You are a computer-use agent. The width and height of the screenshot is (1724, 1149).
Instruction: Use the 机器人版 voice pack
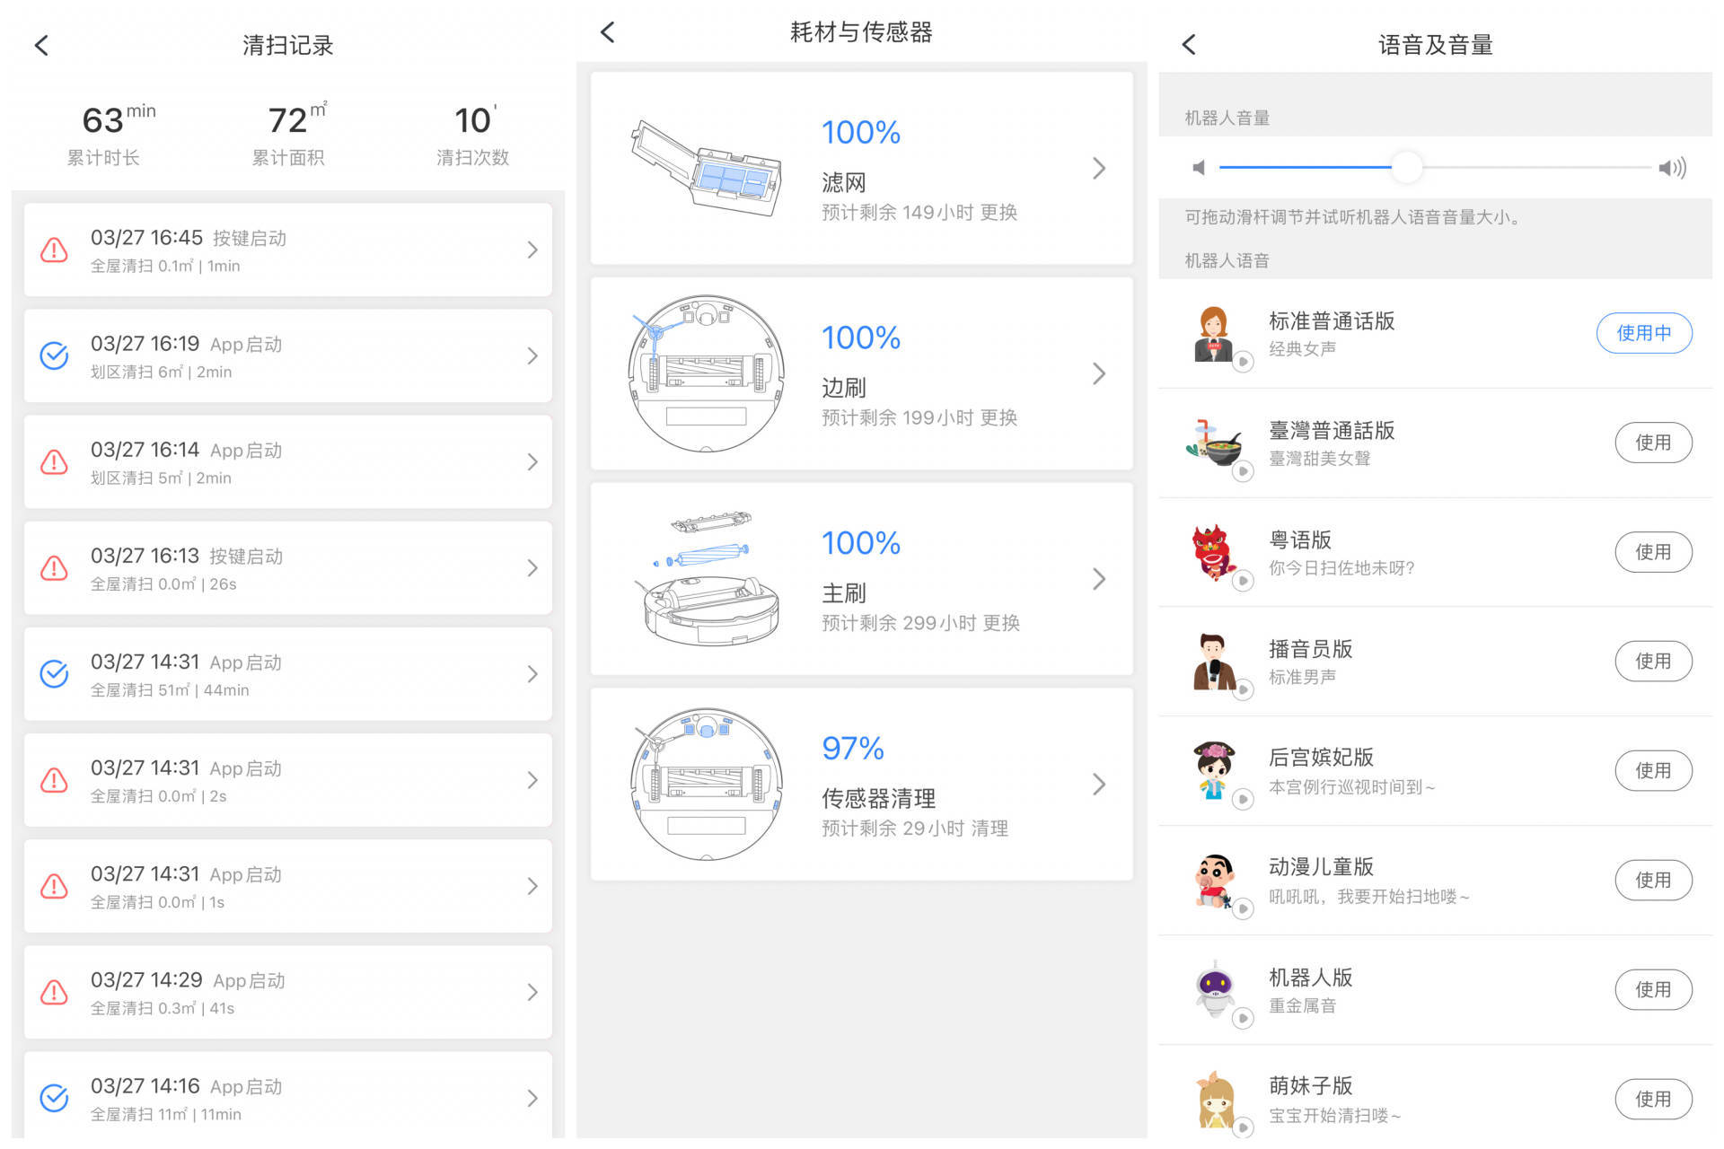(x=1652, y=989)
